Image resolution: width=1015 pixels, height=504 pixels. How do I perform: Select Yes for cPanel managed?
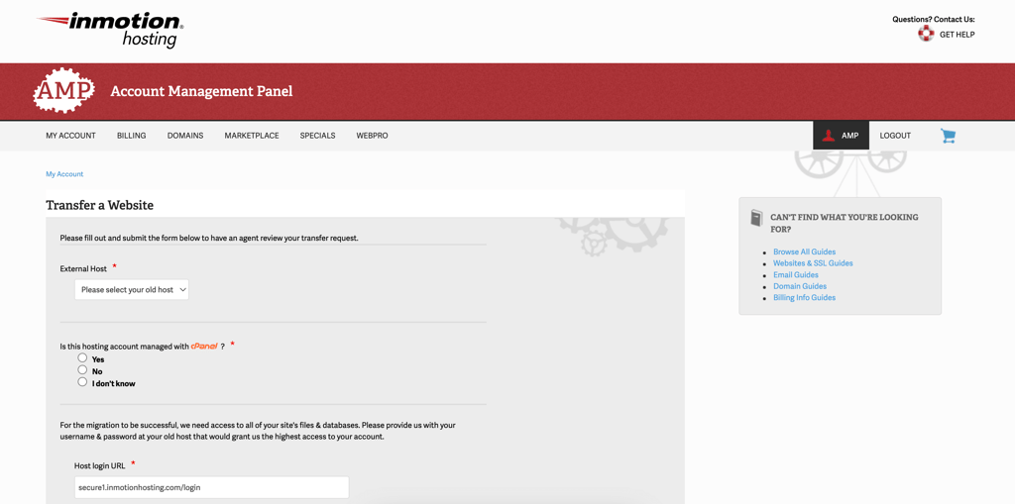[82, 357]
